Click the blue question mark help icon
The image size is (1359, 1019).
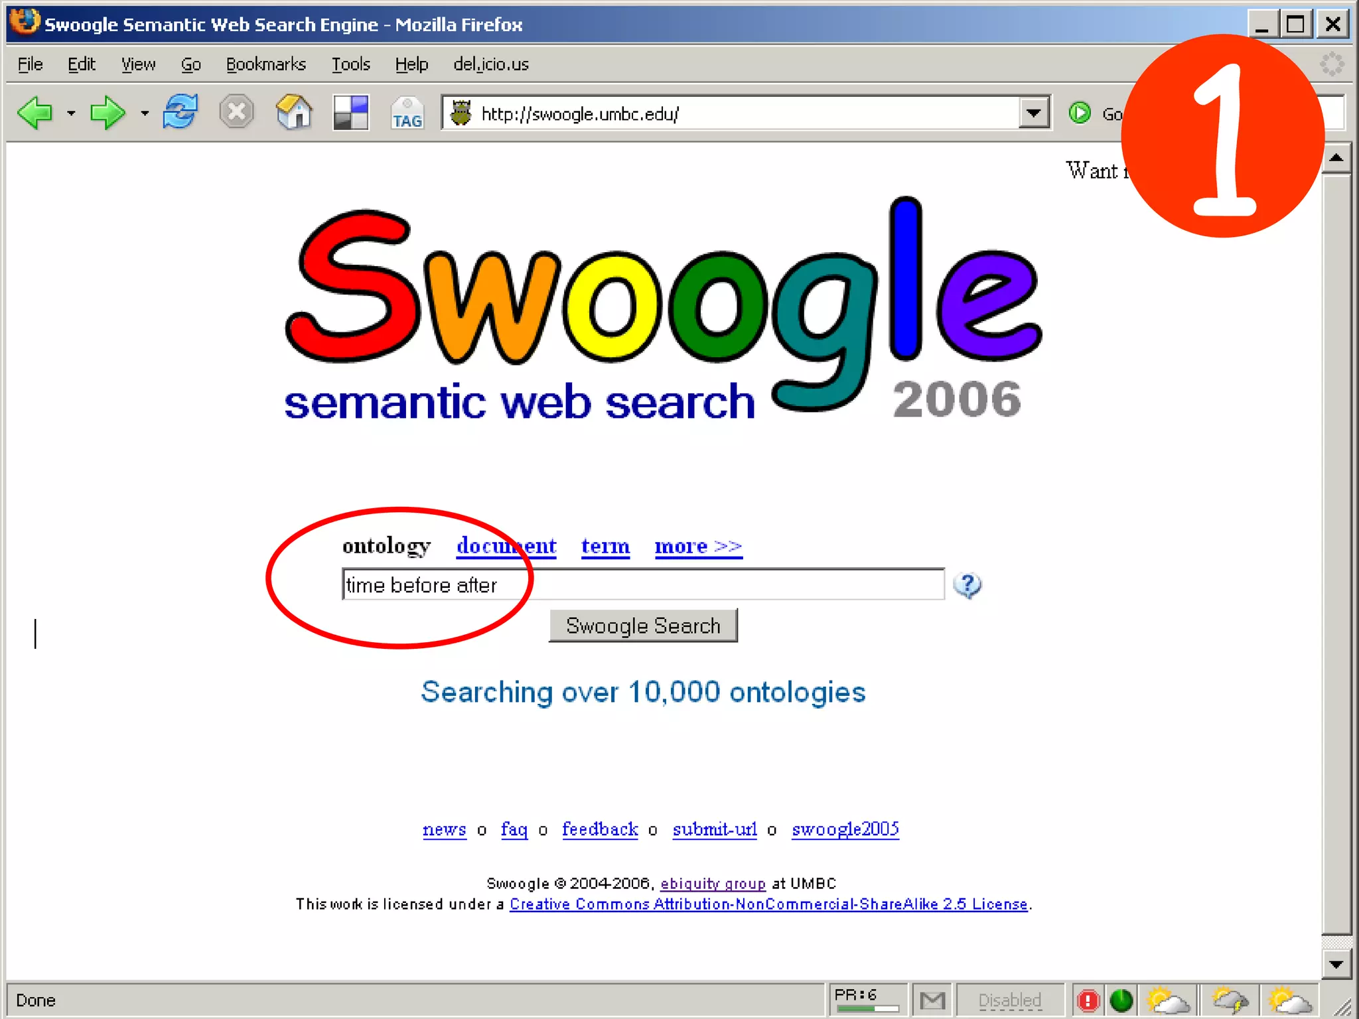(x=967, y=585)
